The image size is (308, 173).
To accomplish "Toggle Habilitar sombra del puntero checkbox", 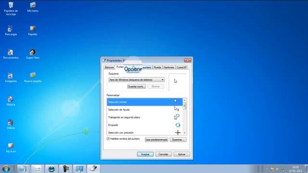I will 108,139.
